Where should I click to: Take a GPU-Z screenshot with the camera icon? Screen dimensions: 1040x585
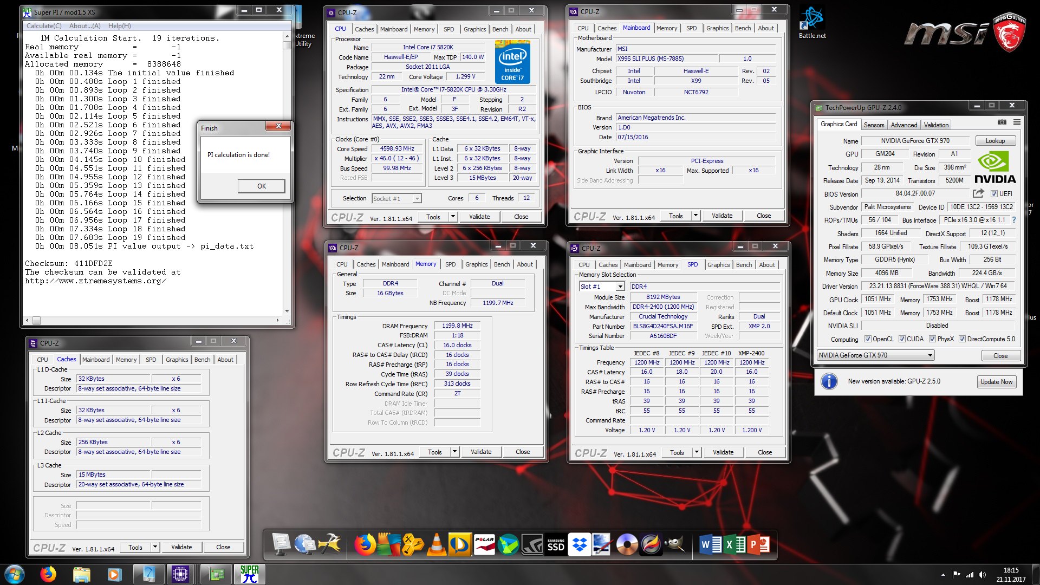click(1002, 122)
